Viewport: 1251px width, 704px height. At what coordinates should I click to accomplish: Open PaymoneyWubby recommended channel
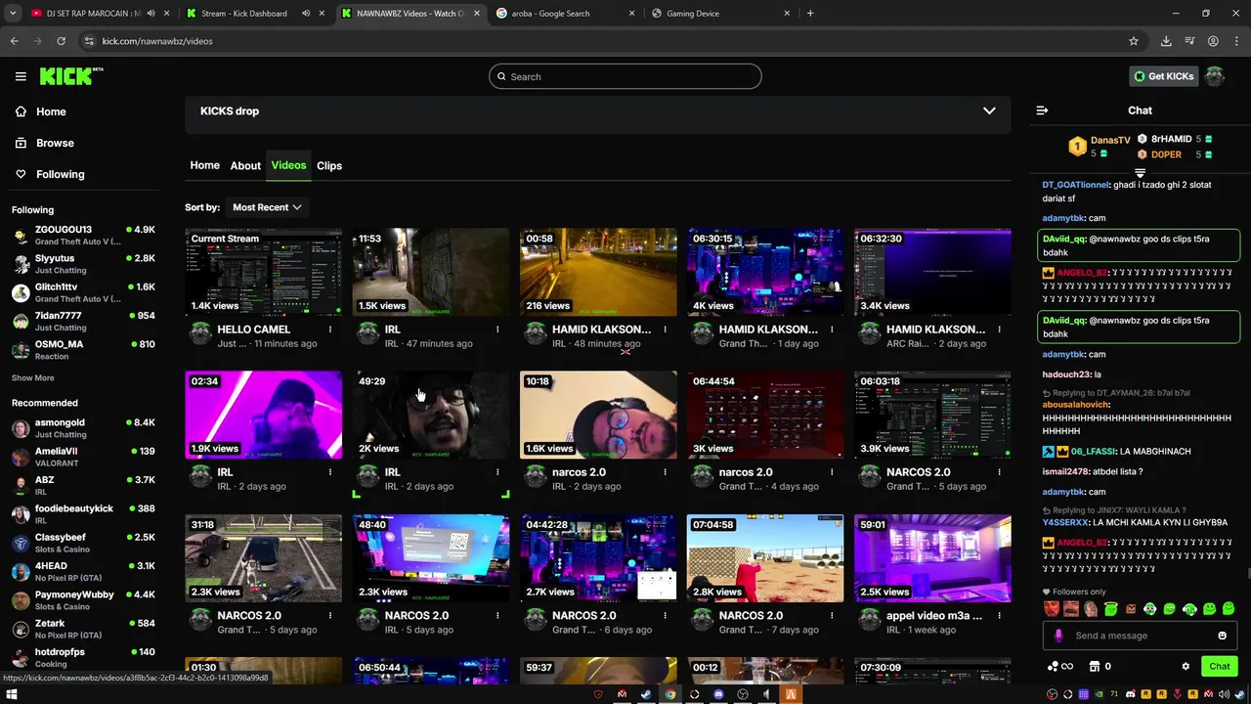click(x=83, y=599)
